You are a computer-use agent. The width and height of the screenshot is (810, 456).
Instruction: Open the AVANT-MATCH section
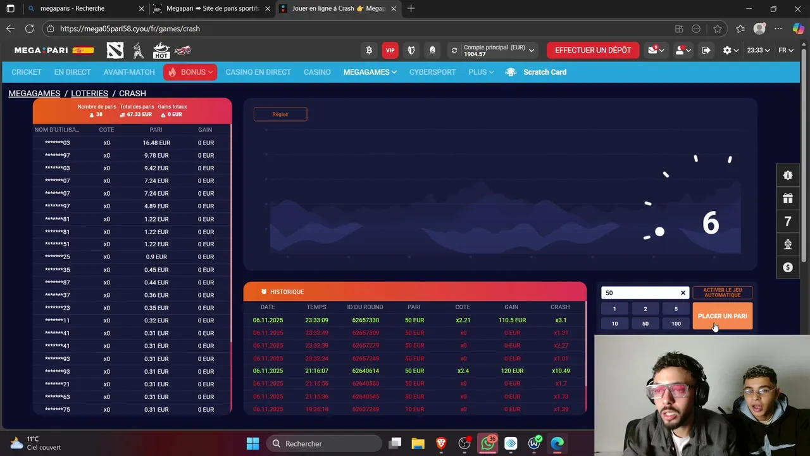(129, 72)
